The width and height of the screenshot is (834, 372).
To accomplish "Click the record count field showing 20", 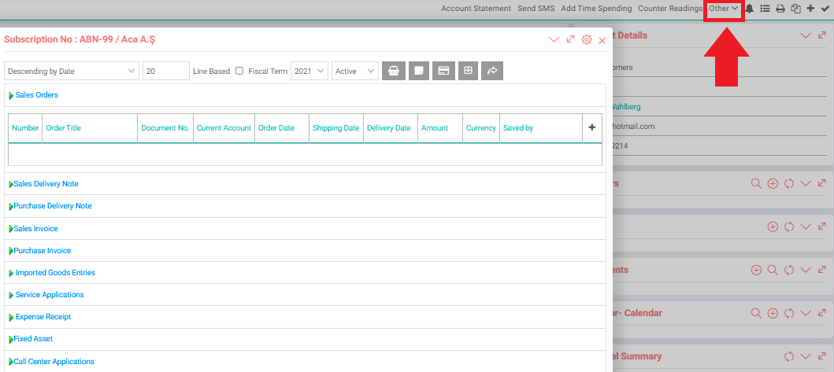I will click(166, 71).
